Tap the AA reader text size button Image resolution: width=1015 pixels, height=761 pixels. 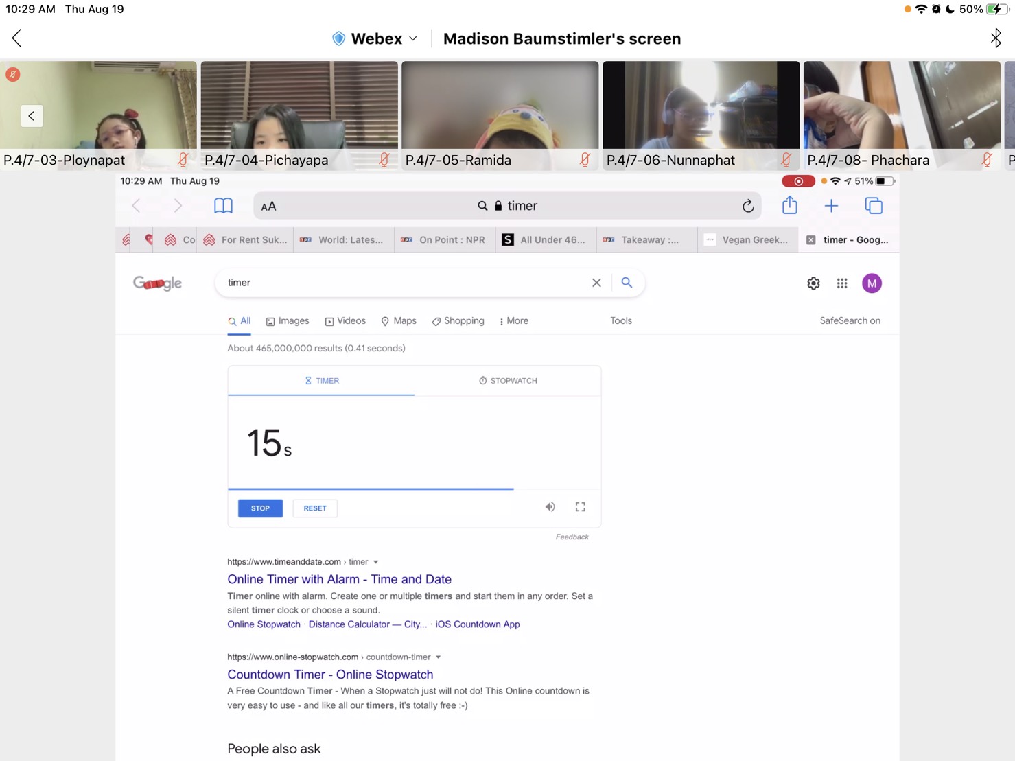point(268,207)
